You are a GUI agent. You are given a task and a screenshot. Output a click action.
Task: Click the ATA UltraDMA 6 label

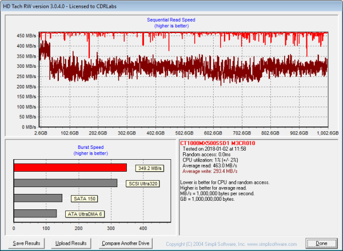click(x=83, y=213)
